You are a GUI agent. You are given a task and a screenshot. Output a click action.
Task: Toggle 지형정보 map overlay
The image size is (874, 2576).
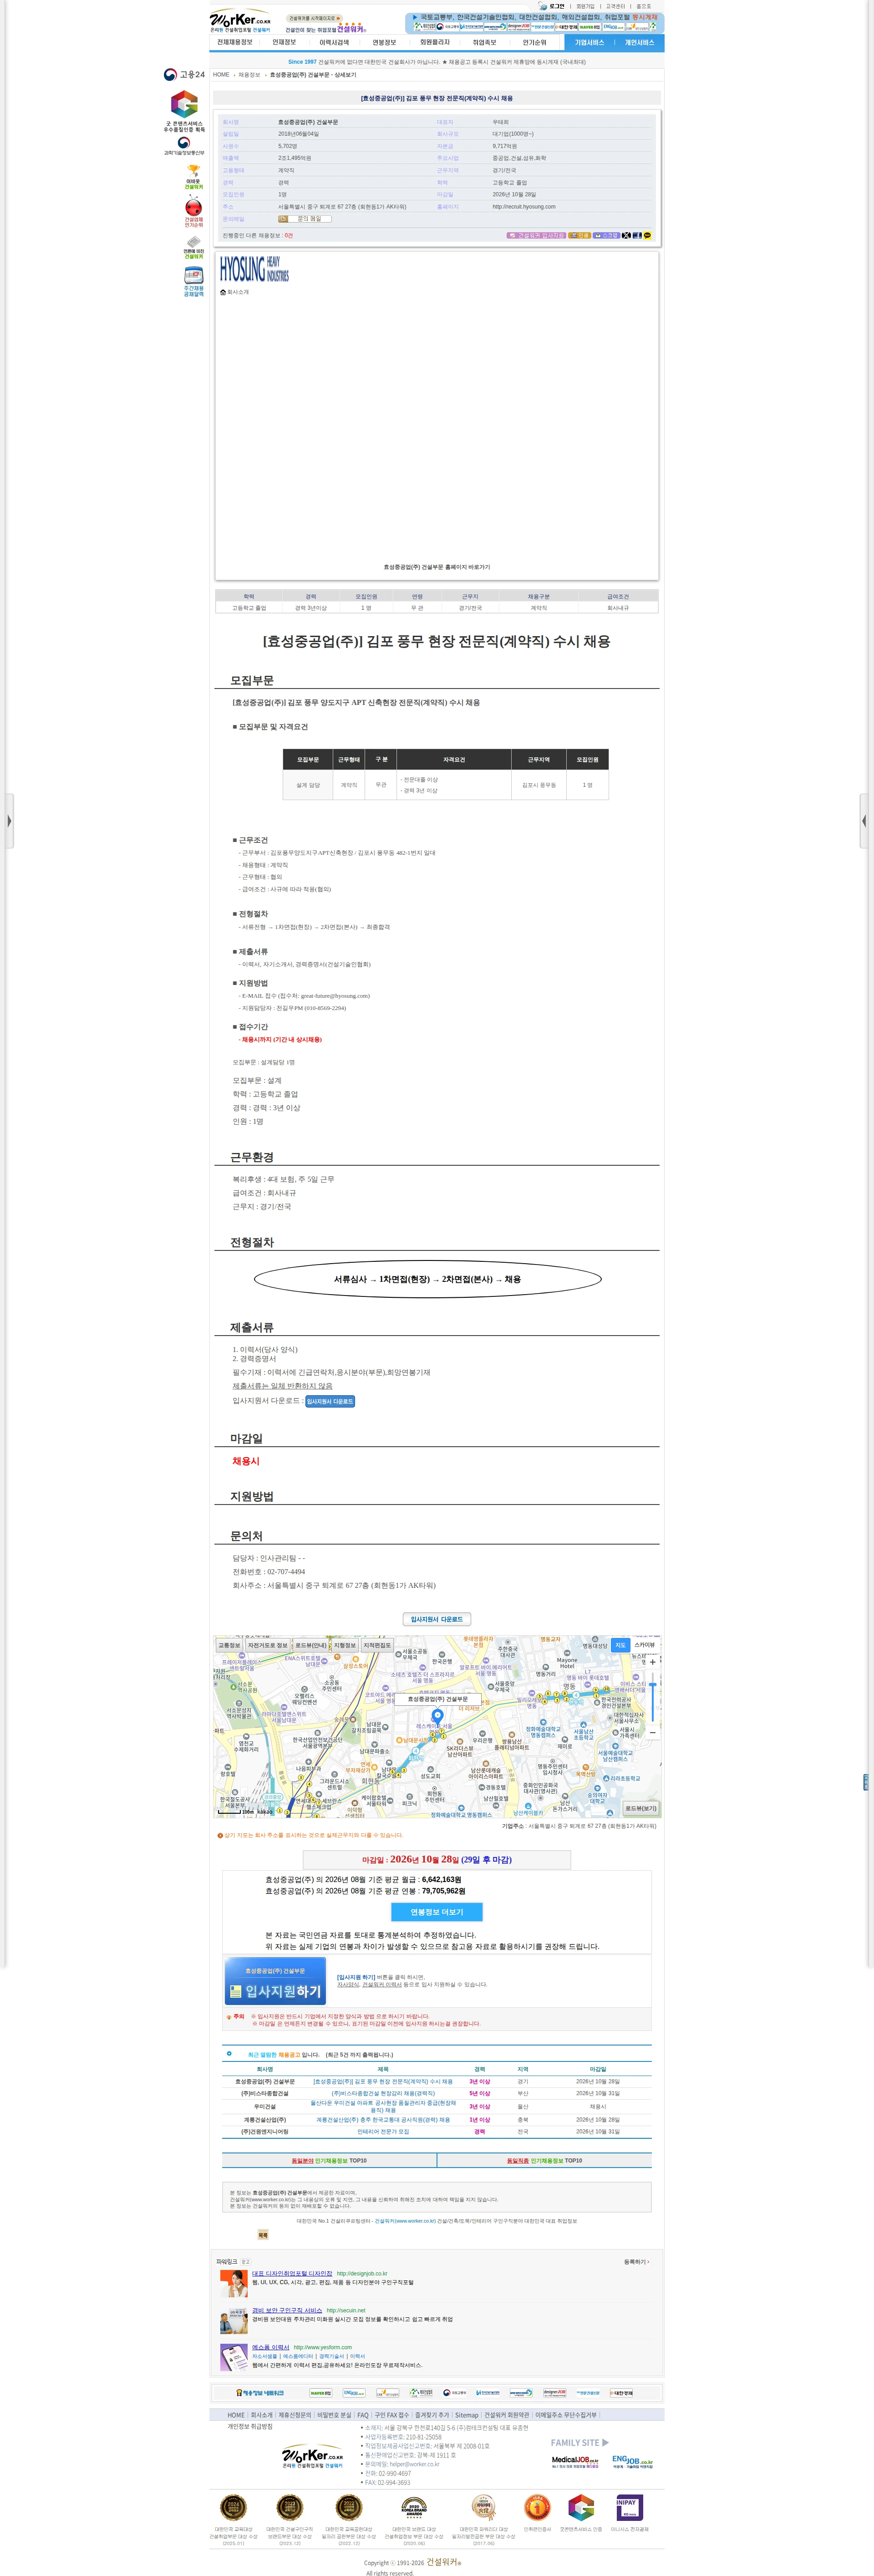345,1645
